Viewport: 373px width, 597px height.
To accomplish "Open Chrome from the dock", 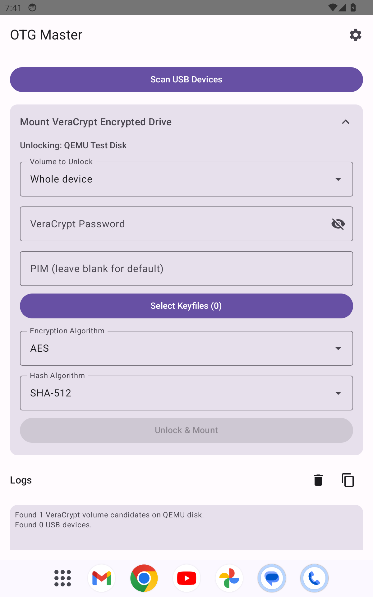I will (x=144, y=578).
